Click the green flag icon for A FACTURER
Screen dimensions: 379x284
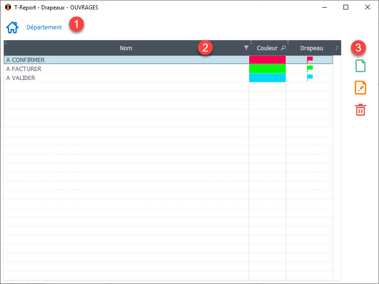tap(310, 69)
